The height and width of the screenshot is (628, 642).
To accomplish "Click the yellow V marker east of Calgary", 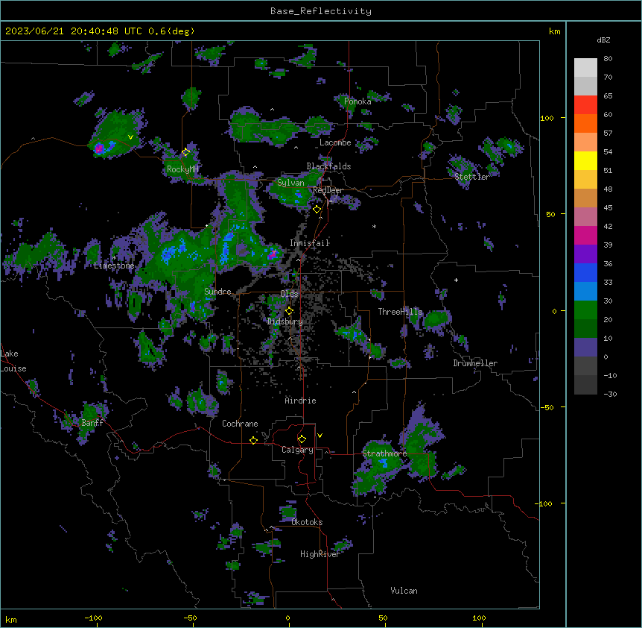I will point(320,436).
